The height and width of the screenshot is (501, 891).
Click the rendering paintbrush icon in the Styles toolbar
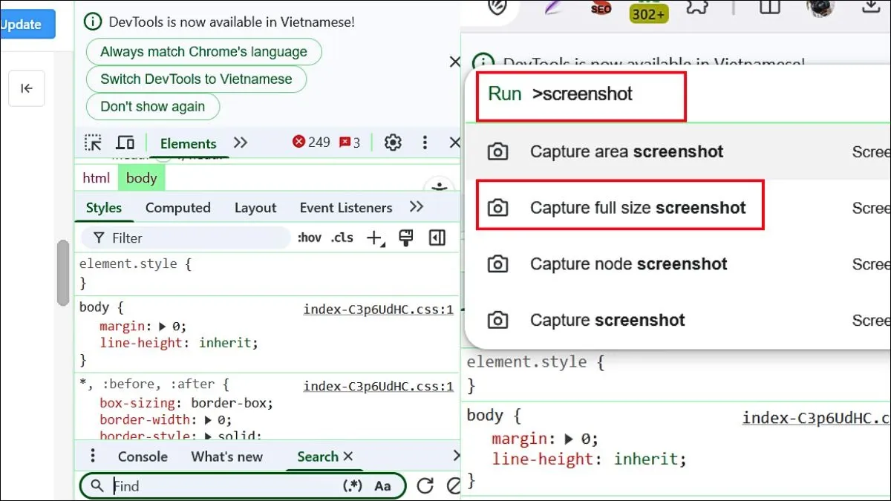click(x=405, y=238)
